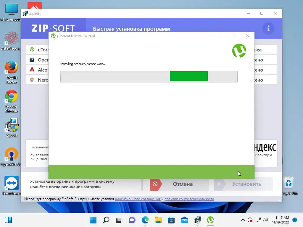Image resolution: width=303 pixels, height=227 pixels.
Task: Open My Computer desktop icon
Action: 11,12
